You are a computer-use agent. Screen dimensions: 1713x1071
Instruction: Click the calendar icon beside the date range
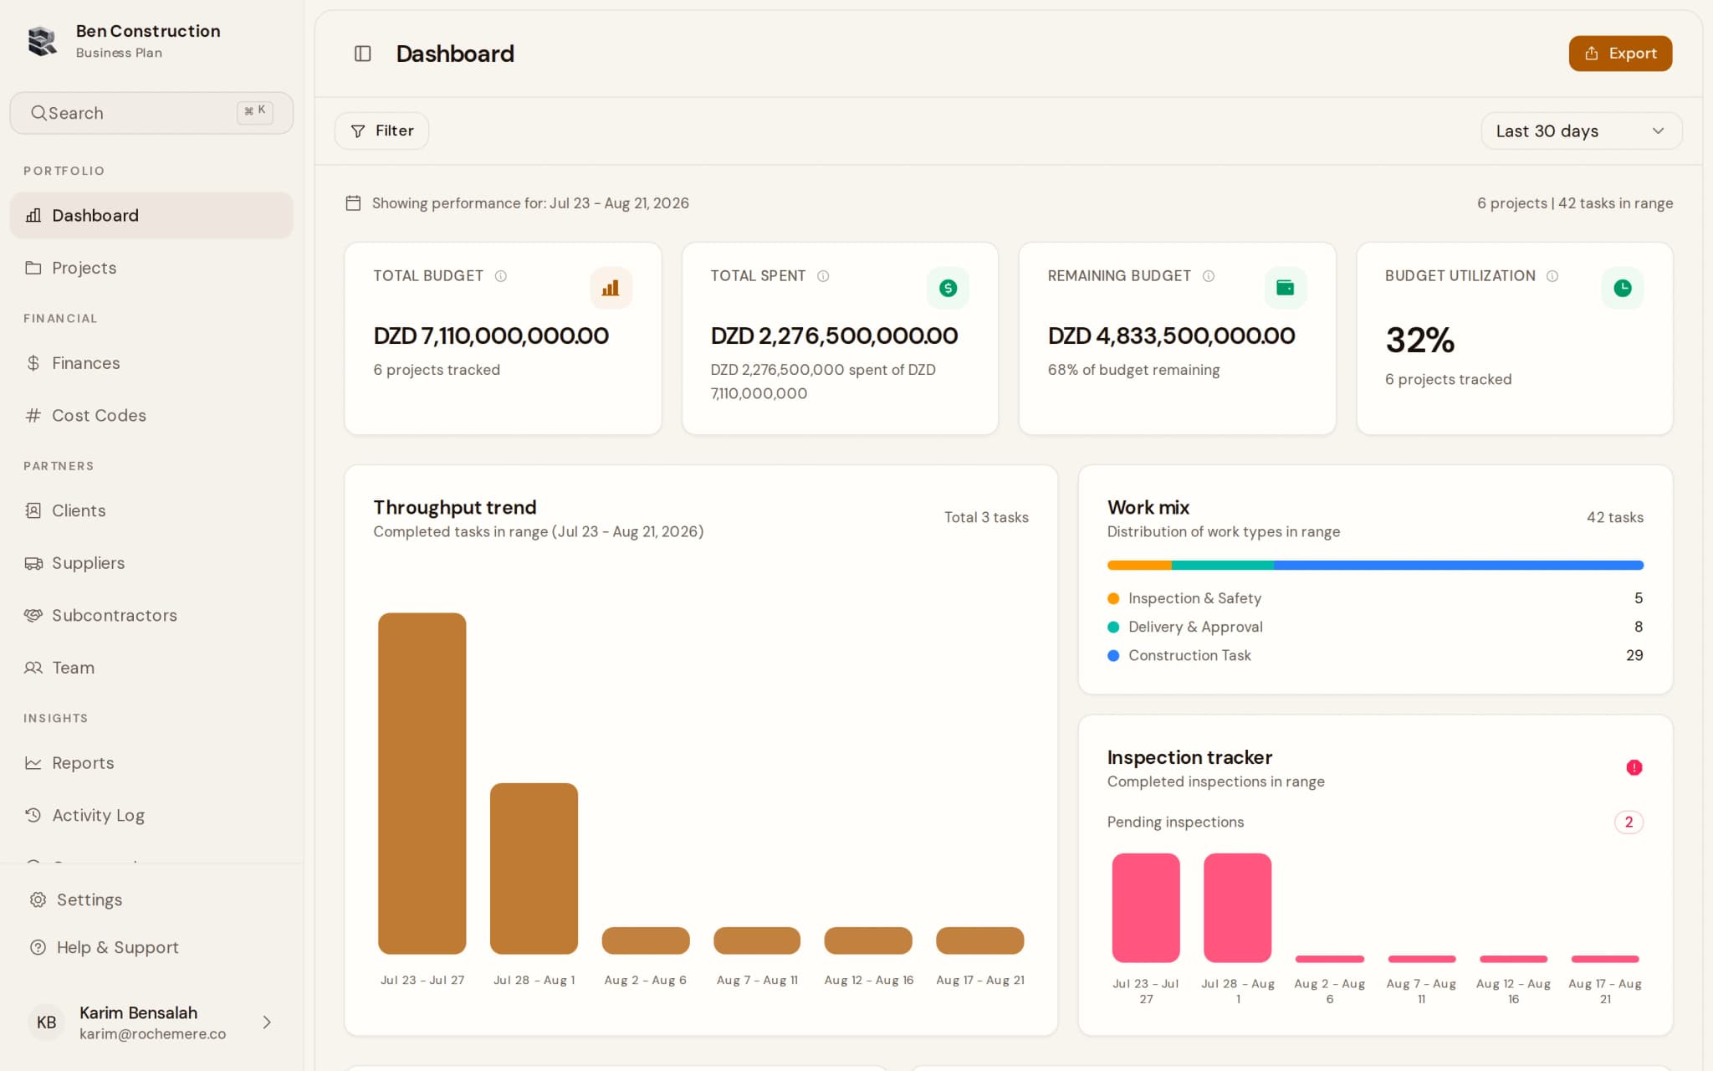[x=353, y=203]
